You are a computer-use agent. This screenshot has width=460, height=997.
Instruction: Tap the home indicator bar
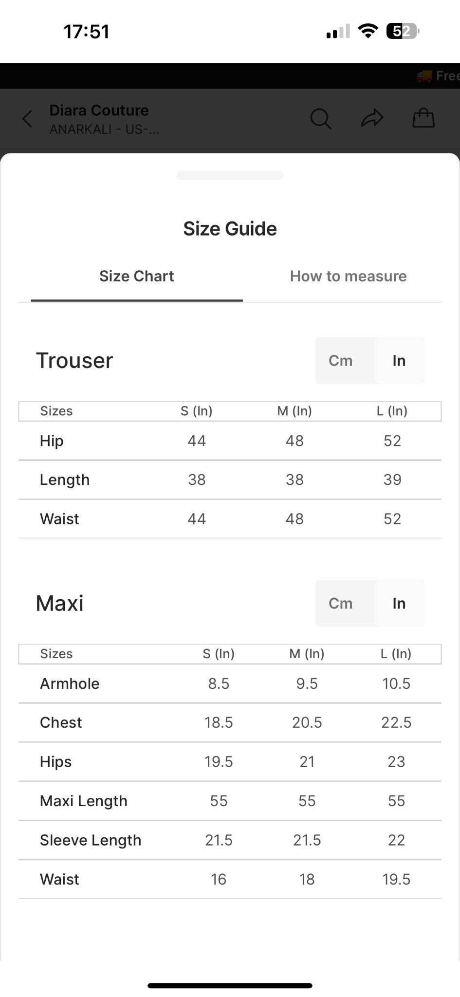click(230, 985)
